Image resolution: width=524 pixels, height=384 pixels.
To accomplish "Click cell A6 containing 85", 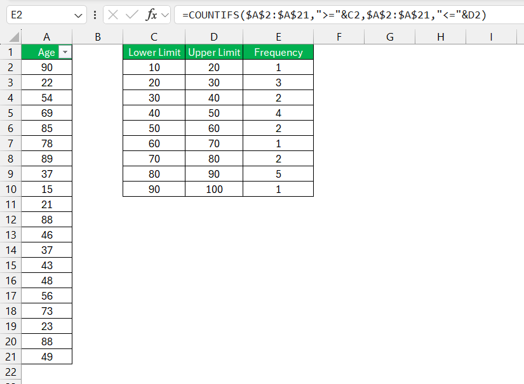I will click(47, 128).
